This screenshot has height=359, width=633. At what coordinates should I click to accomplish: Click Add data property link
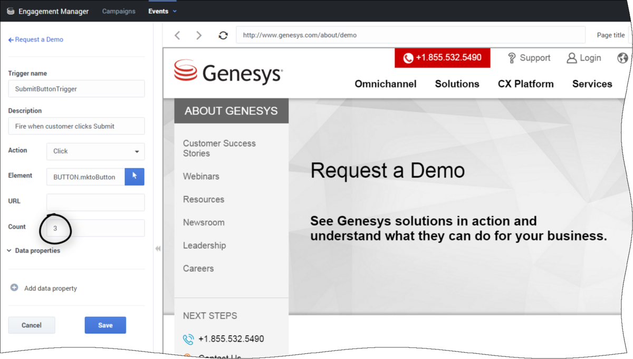(x=51, y=288)
